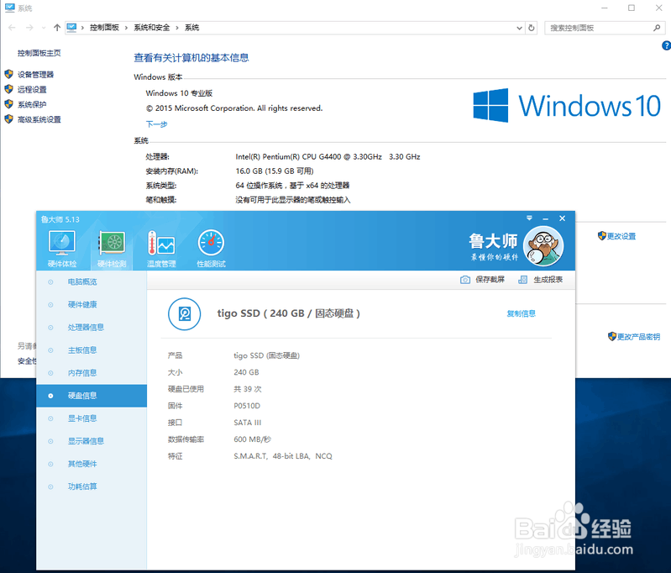
Task: Open the 性能测试 performance test tab
Action: tap(211, 248)
